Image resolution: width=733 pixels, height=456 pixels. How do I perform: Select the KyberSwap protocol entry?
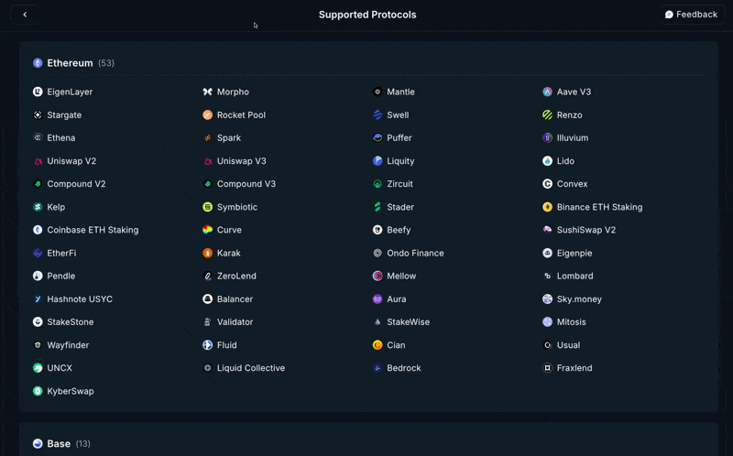tap(63, 391)
